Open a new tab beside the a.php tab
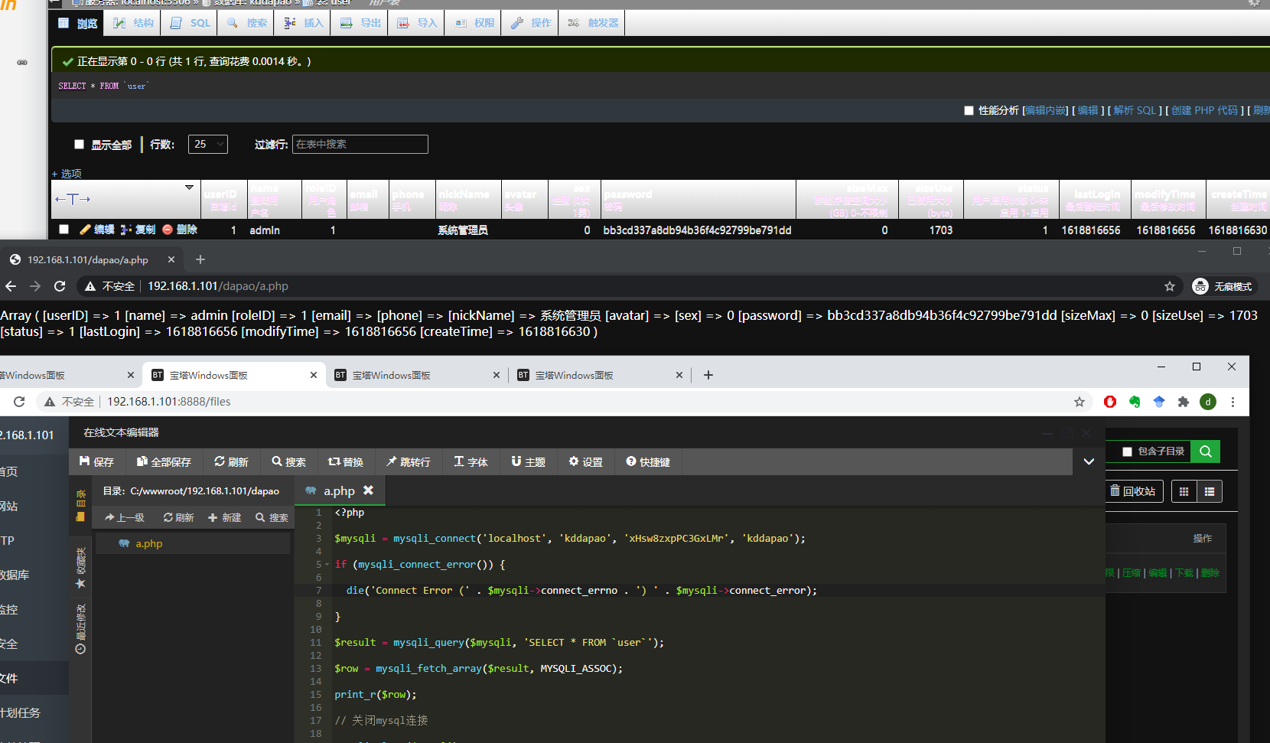 click(x=200, y=259)
